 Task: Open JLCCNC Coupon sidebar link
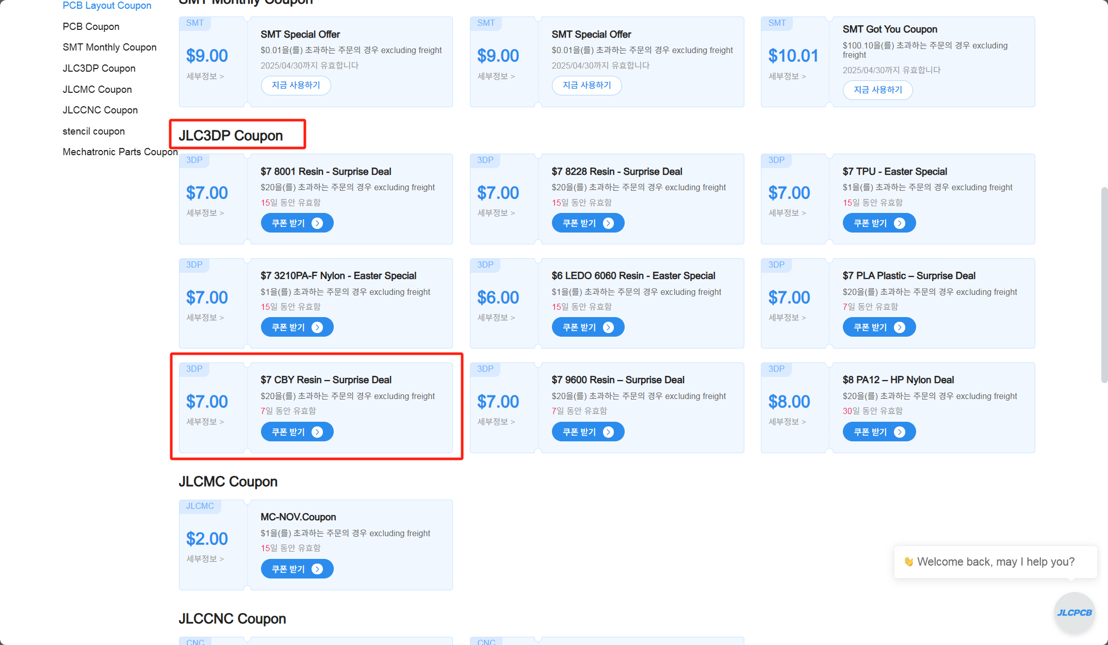point(100,110)
